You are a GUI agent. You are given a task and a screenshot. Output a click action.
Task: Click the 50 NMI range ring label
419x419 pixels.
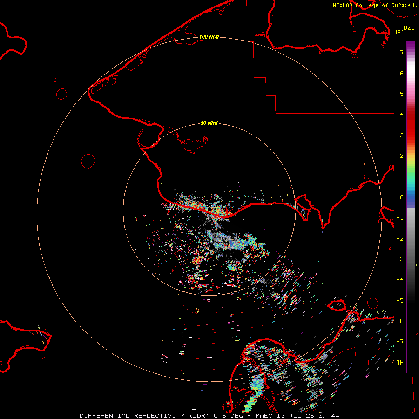click(x=209, y=123)
